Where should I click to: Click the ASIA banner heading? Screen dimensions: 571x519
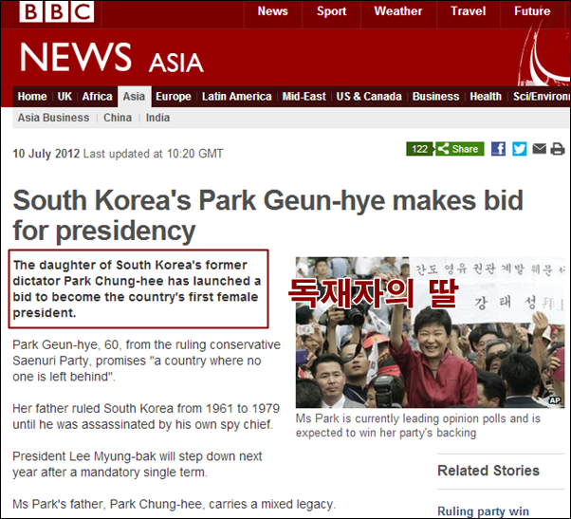[x=175, y=63]
